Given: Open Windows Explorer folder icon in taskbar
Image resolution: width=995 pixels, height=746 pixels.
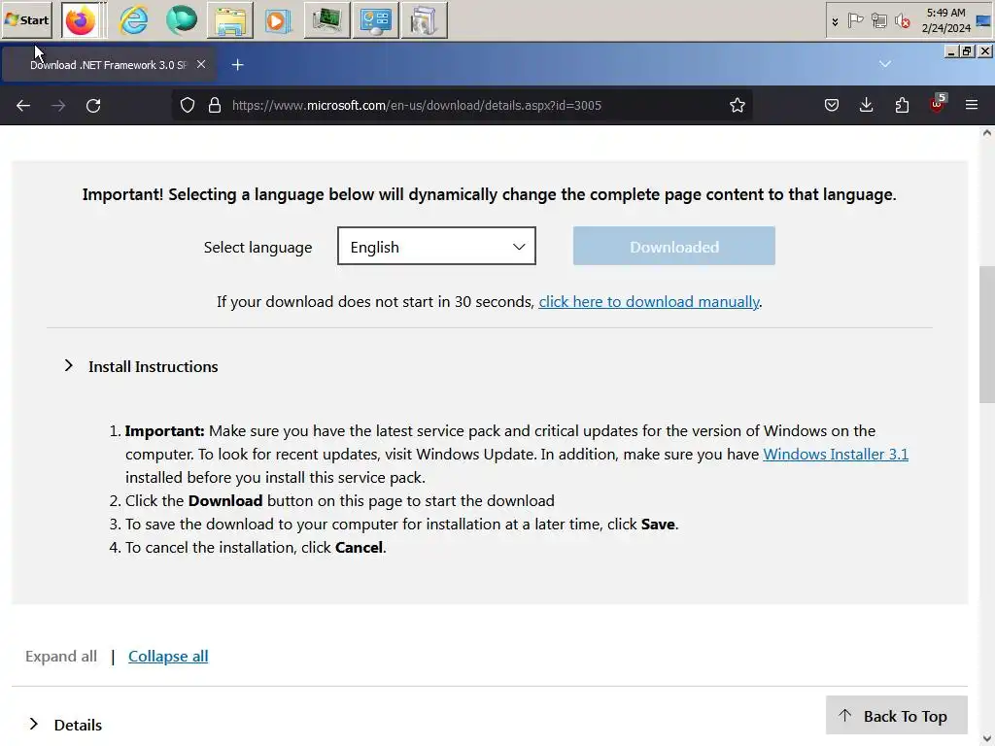Looking at the screenshot, I should coord(229,20).
